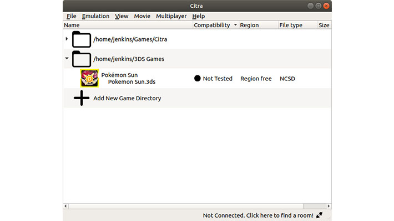Sort by the Compatibility column header
394x221 pixels.
pyautogui.click(x=216, y=25)
